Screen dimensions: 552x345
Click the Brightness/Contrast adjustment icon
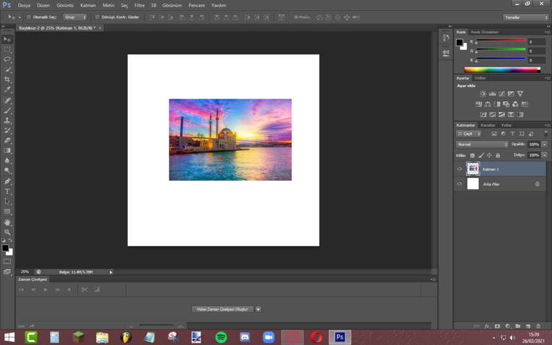tap(483, 94)
